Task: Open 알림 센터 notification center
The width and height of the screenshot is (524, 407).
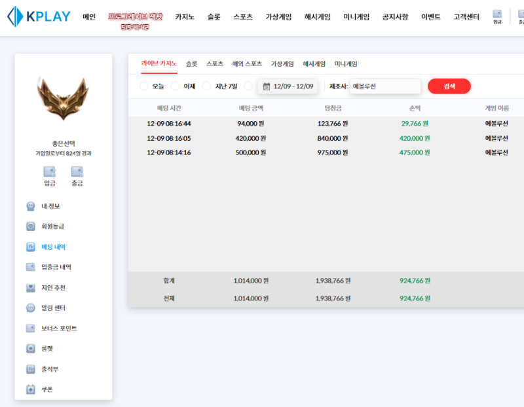Action: tap(53, 308)
